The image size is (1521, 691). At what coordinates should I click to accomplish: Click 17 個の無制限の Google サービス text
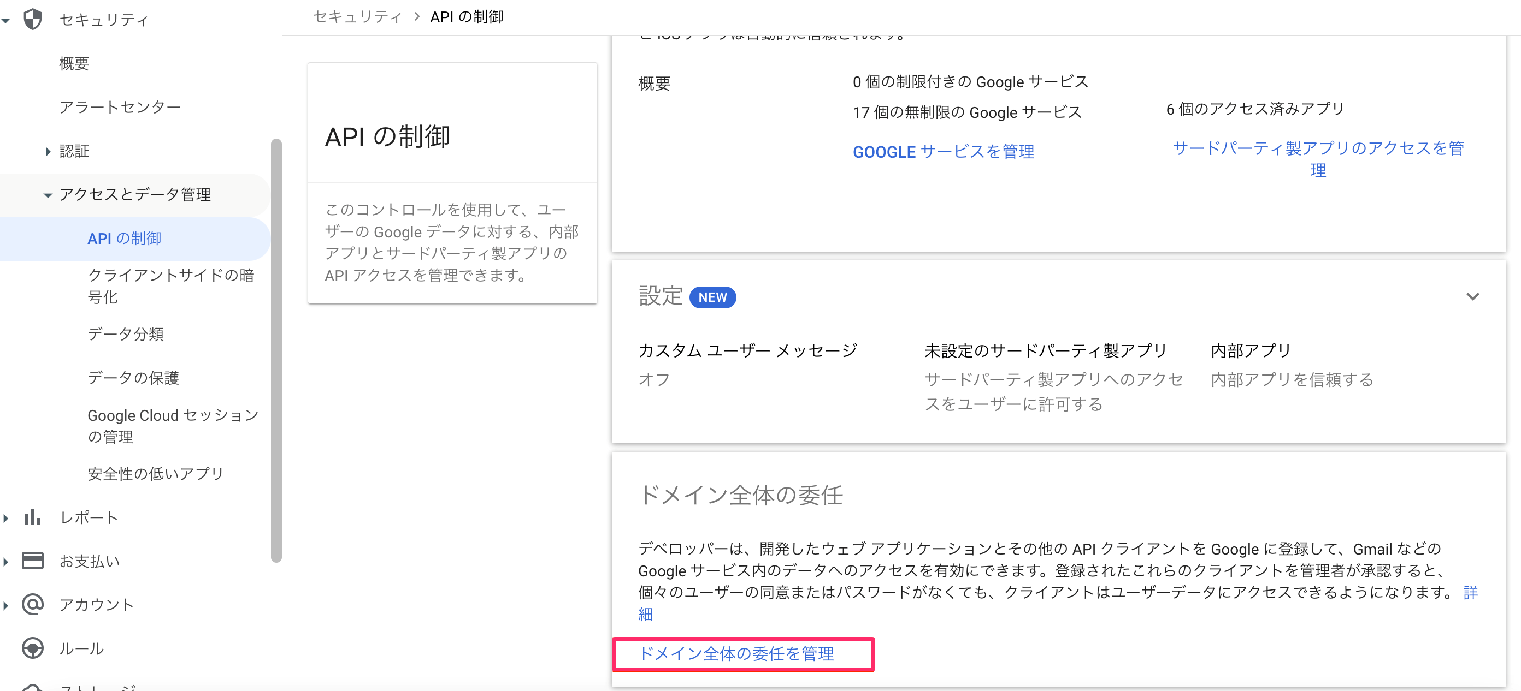coord(967,112)
